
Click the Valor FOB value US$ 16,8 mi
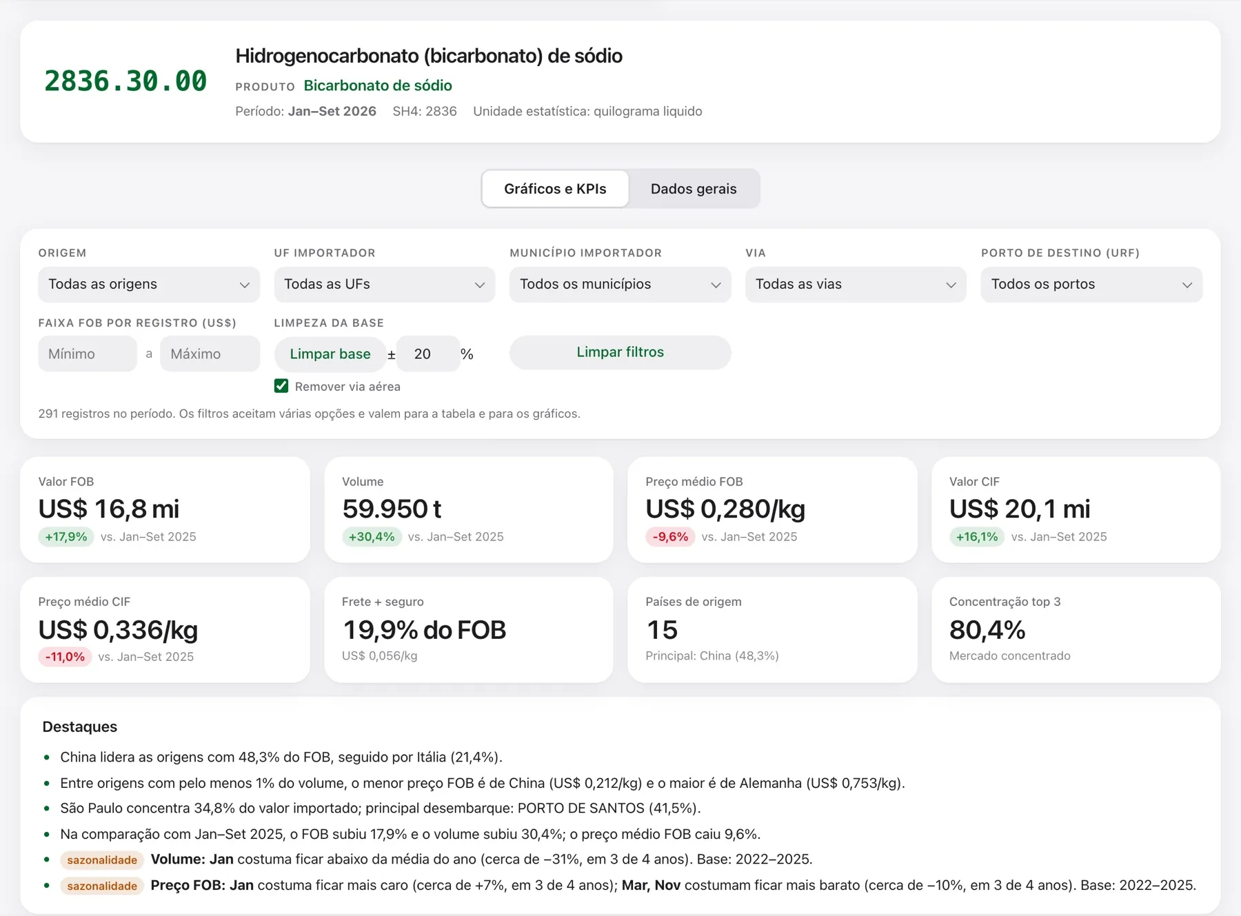click(109, 509)
